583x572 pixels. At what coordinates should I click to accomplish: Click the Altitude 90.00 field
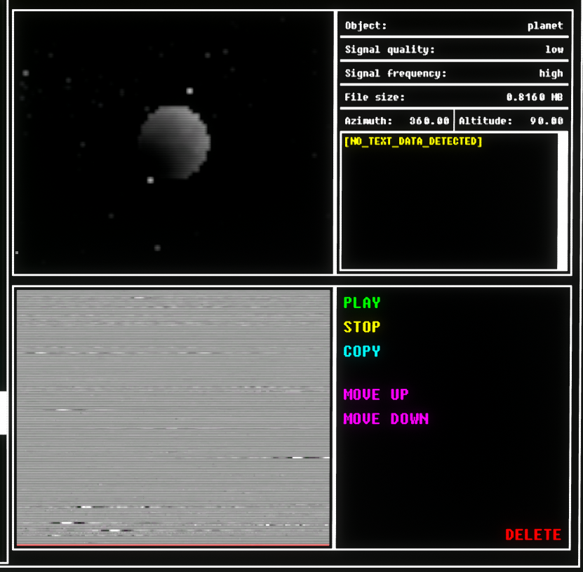(x=511, y=121)
